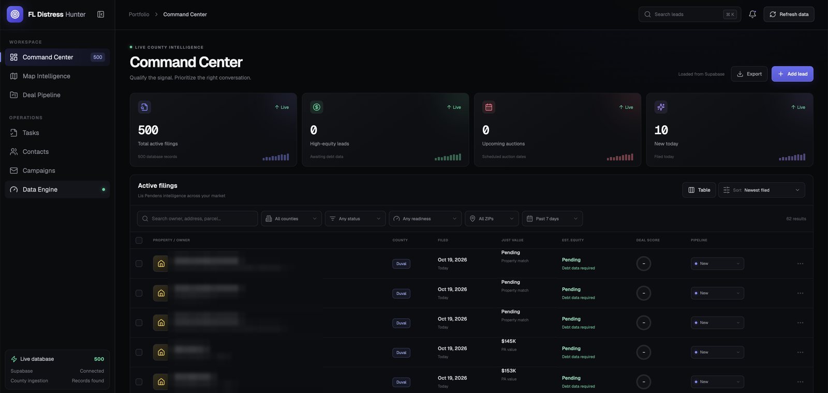
Task: Click the Live database lightning icon
Action: click(14, 359)
